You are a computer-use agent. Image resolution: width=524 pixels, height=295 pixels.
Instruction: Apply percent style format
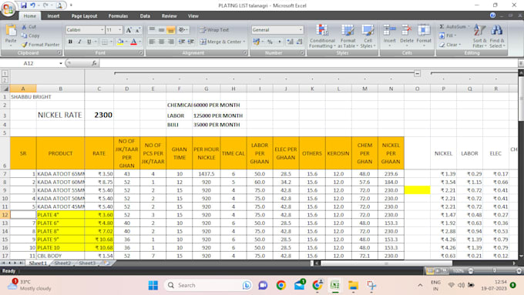click(270, 42)
